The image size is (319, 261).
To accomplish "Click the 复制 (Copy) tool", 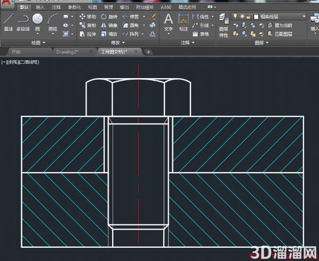I will click(x=88, y=25).
